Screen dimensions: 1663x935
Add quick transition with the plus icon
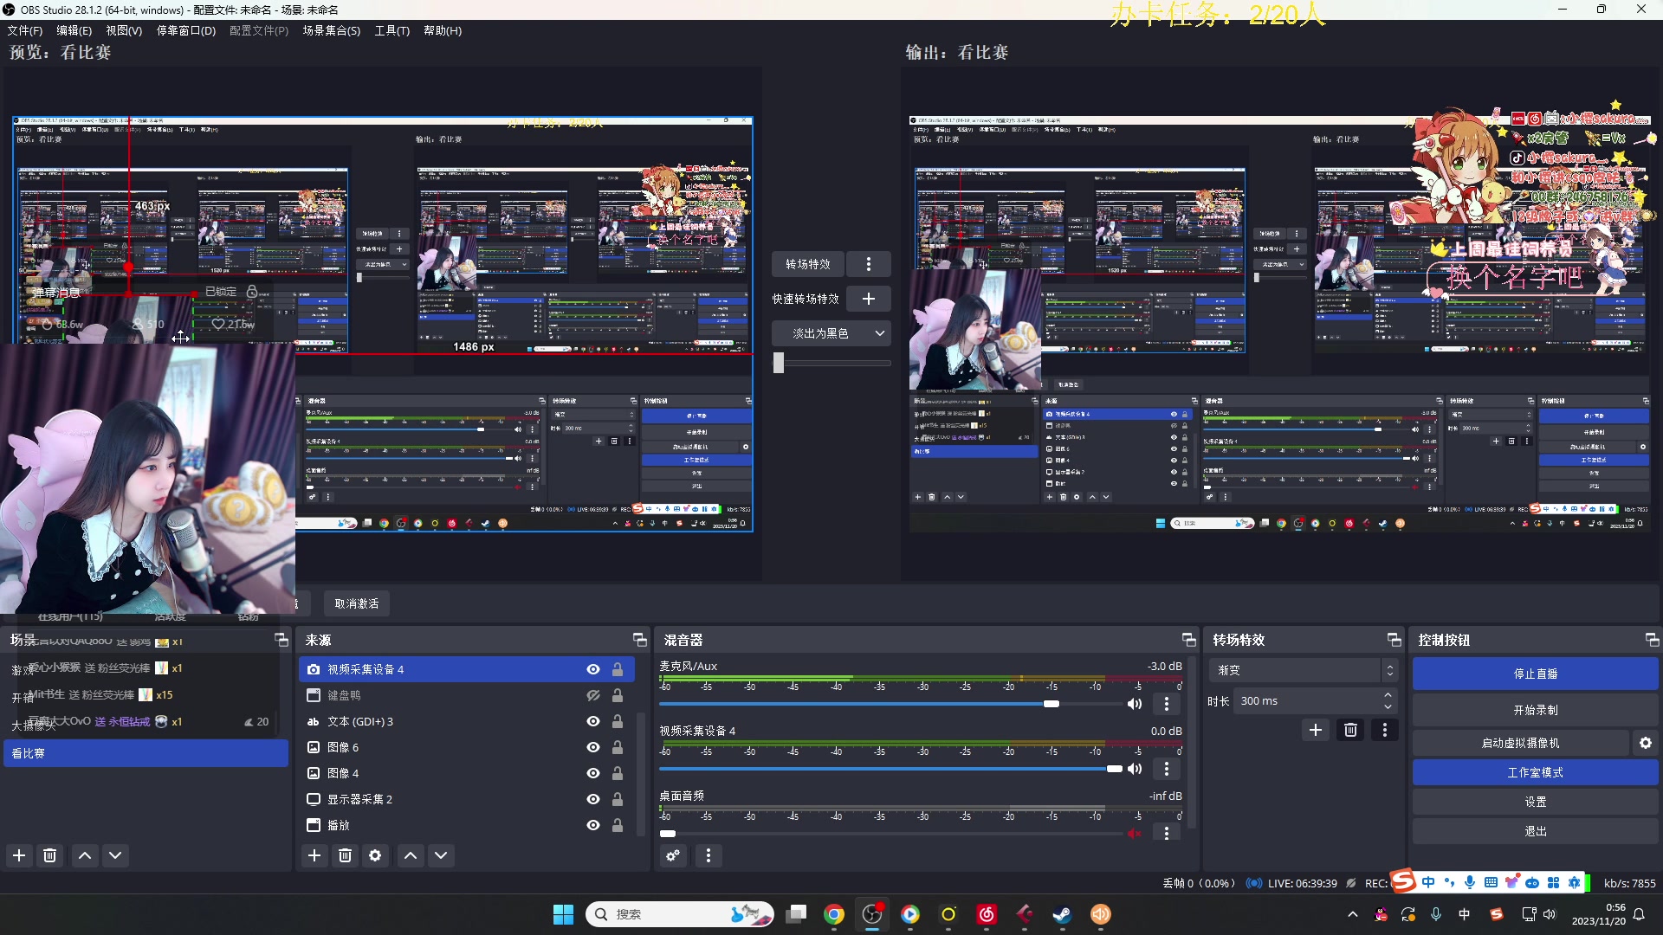(868, 298)
